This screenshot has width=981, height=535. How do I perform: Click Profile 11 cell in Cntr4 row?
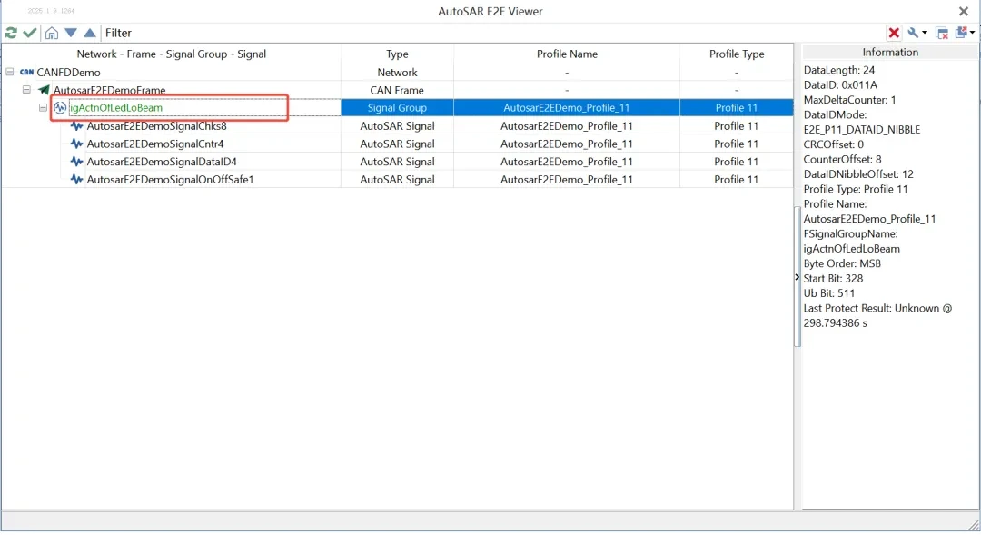tap(737, 144)
